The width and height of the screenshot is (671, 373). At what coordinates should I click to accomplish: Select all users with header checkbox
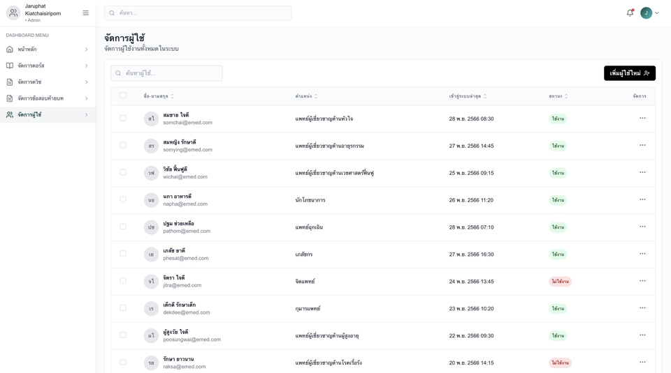123,96
